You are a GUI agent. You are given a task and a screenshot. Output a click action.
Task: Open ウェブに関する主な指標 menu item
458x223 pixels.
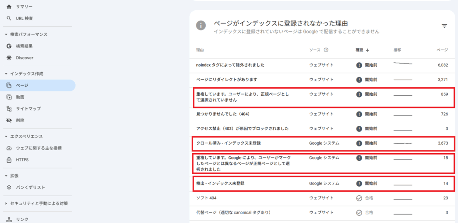[x=38, y=148]
